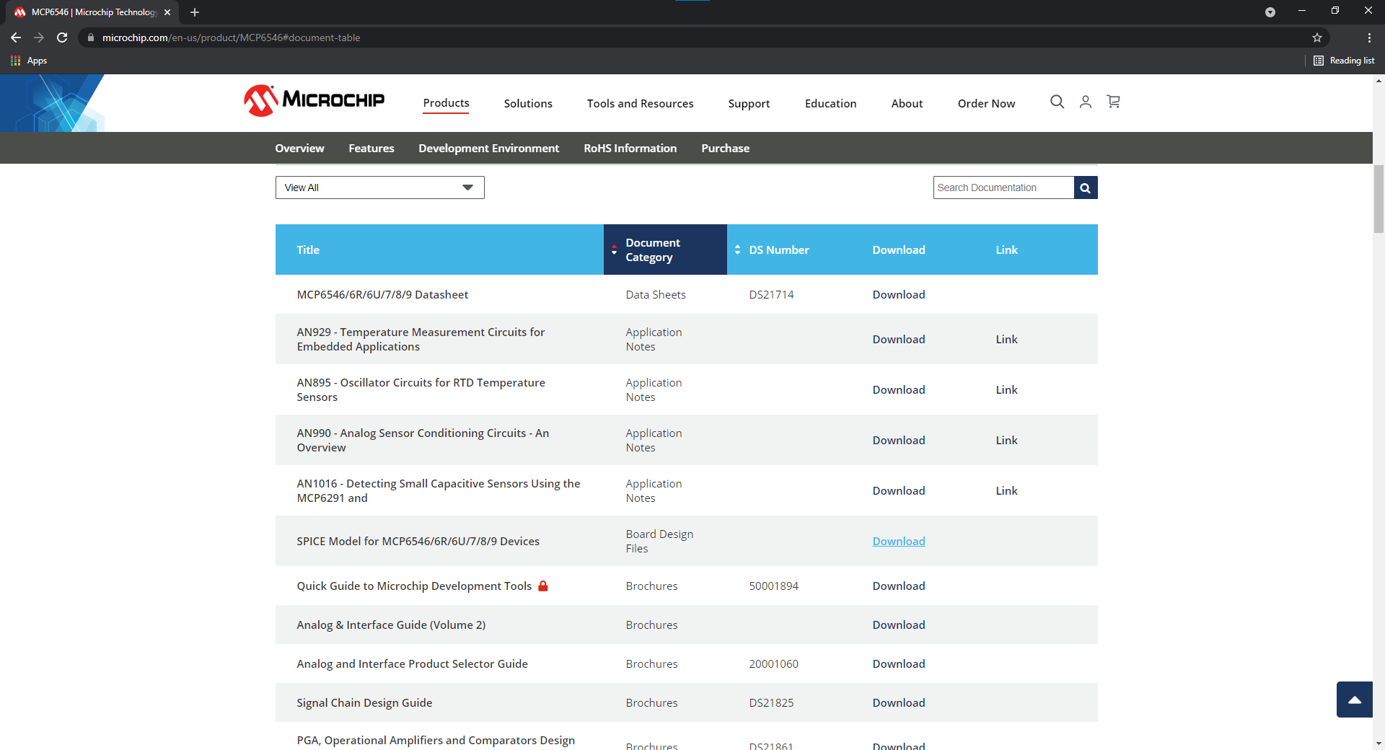This screenshot has height=750, width=1385.
Task: Click in the Search Documentation field
Action: (1003, 187)
